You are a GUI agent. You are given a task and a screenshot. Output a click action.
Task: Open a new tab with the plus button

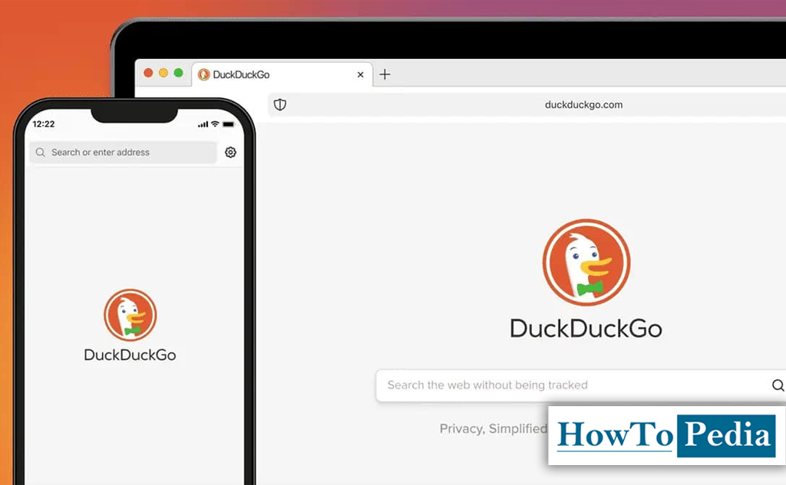[x=385, y=74]
